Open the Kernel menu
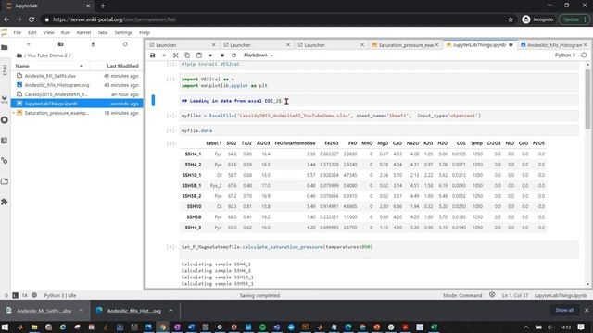Screen dimensions: 593x333 point(83,33)
